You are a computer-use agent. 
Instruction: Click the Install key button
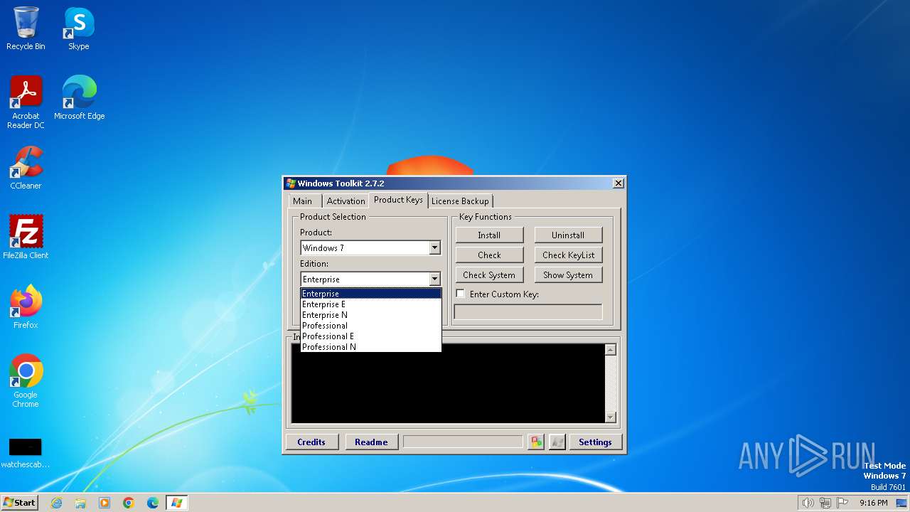[489, 235]
